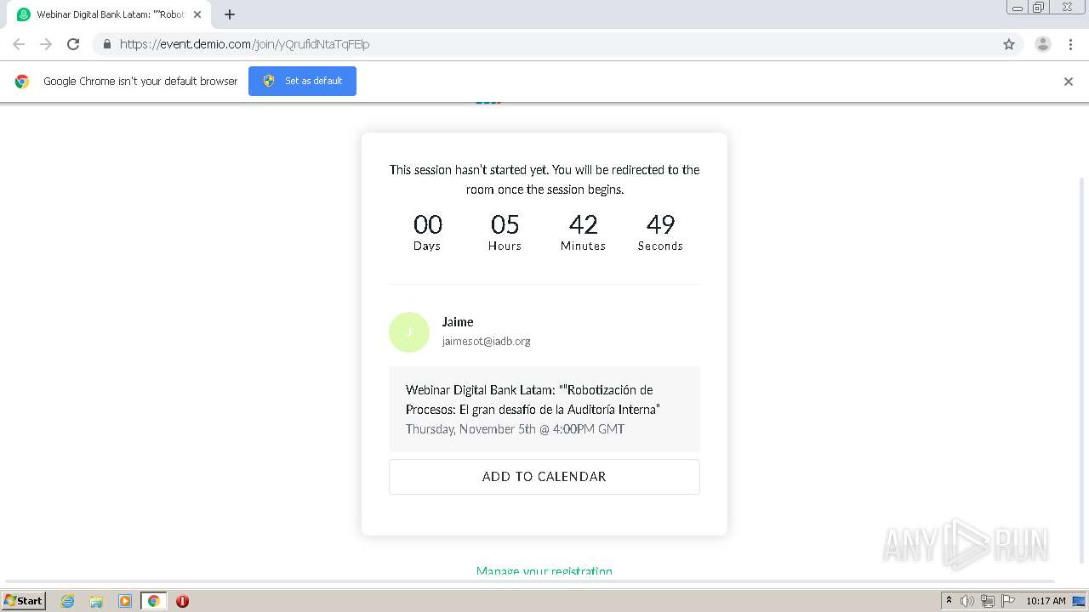Click the Thursday, November 5th date text
The image size is (1089, 612).
tap(515, 429)
